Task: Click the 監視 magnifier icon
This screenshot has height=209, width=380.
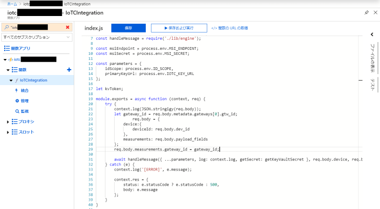Action: (x=17, y=111)
